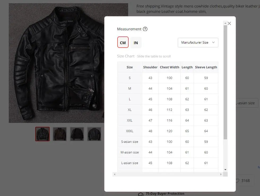The width and height of the screenshot is (260, 196).
Task: Toggle the XXL row selection in the chart
Action: 130,120
